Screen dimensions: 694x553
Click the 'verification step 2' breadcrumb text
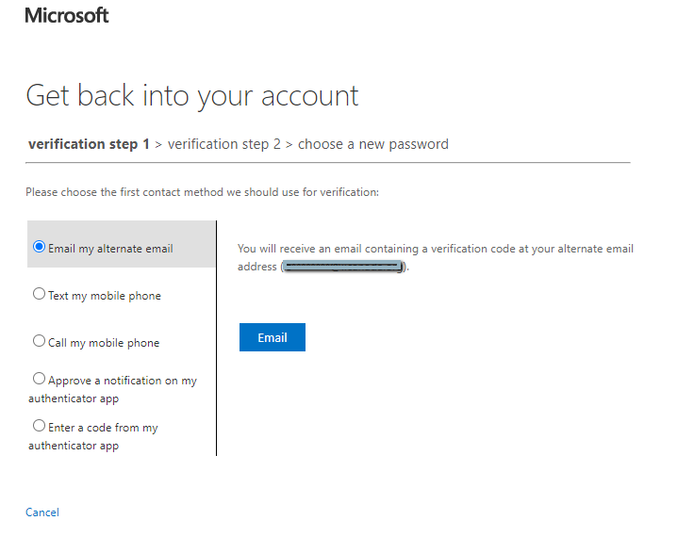(224, 144)
